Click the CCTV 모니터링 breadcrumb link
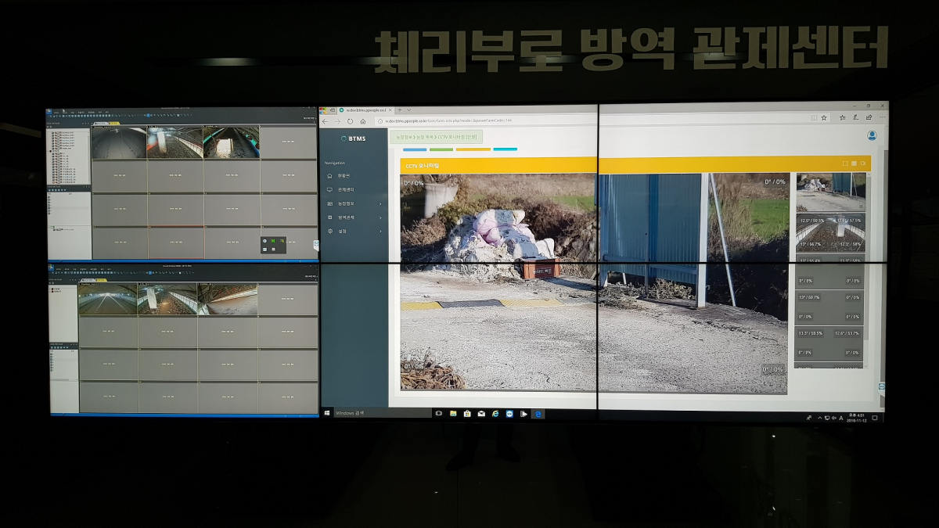939x528 pixels. point(452,138)
